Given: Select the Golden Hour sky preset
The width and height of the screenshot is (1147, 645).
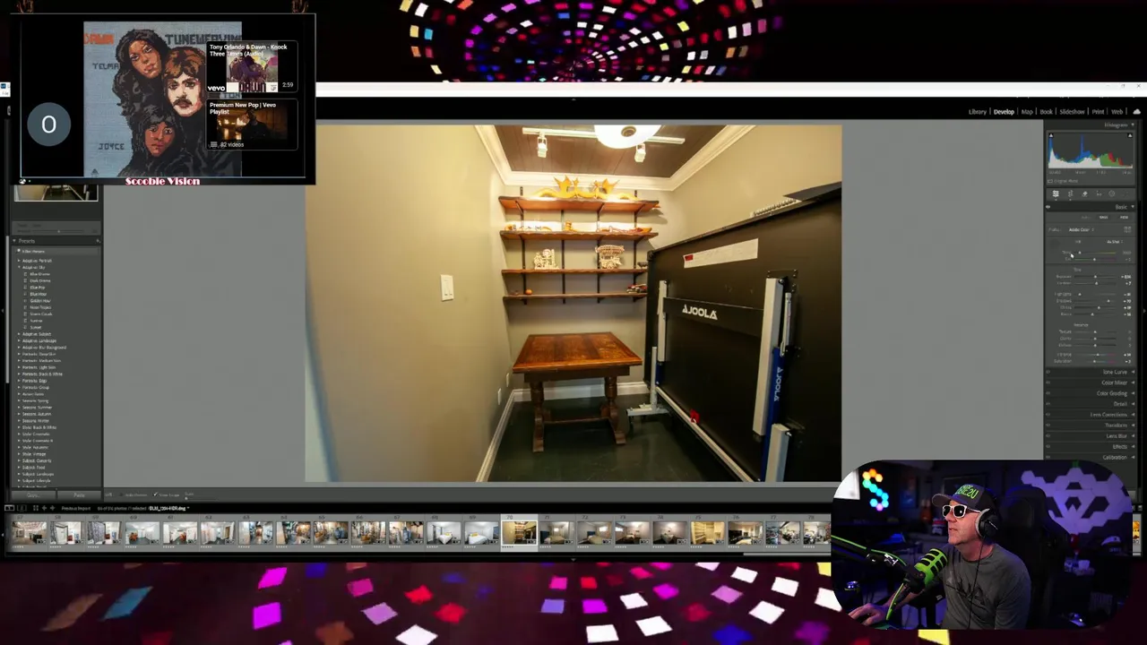Looking at the screenshot, I should pos(40,301).
